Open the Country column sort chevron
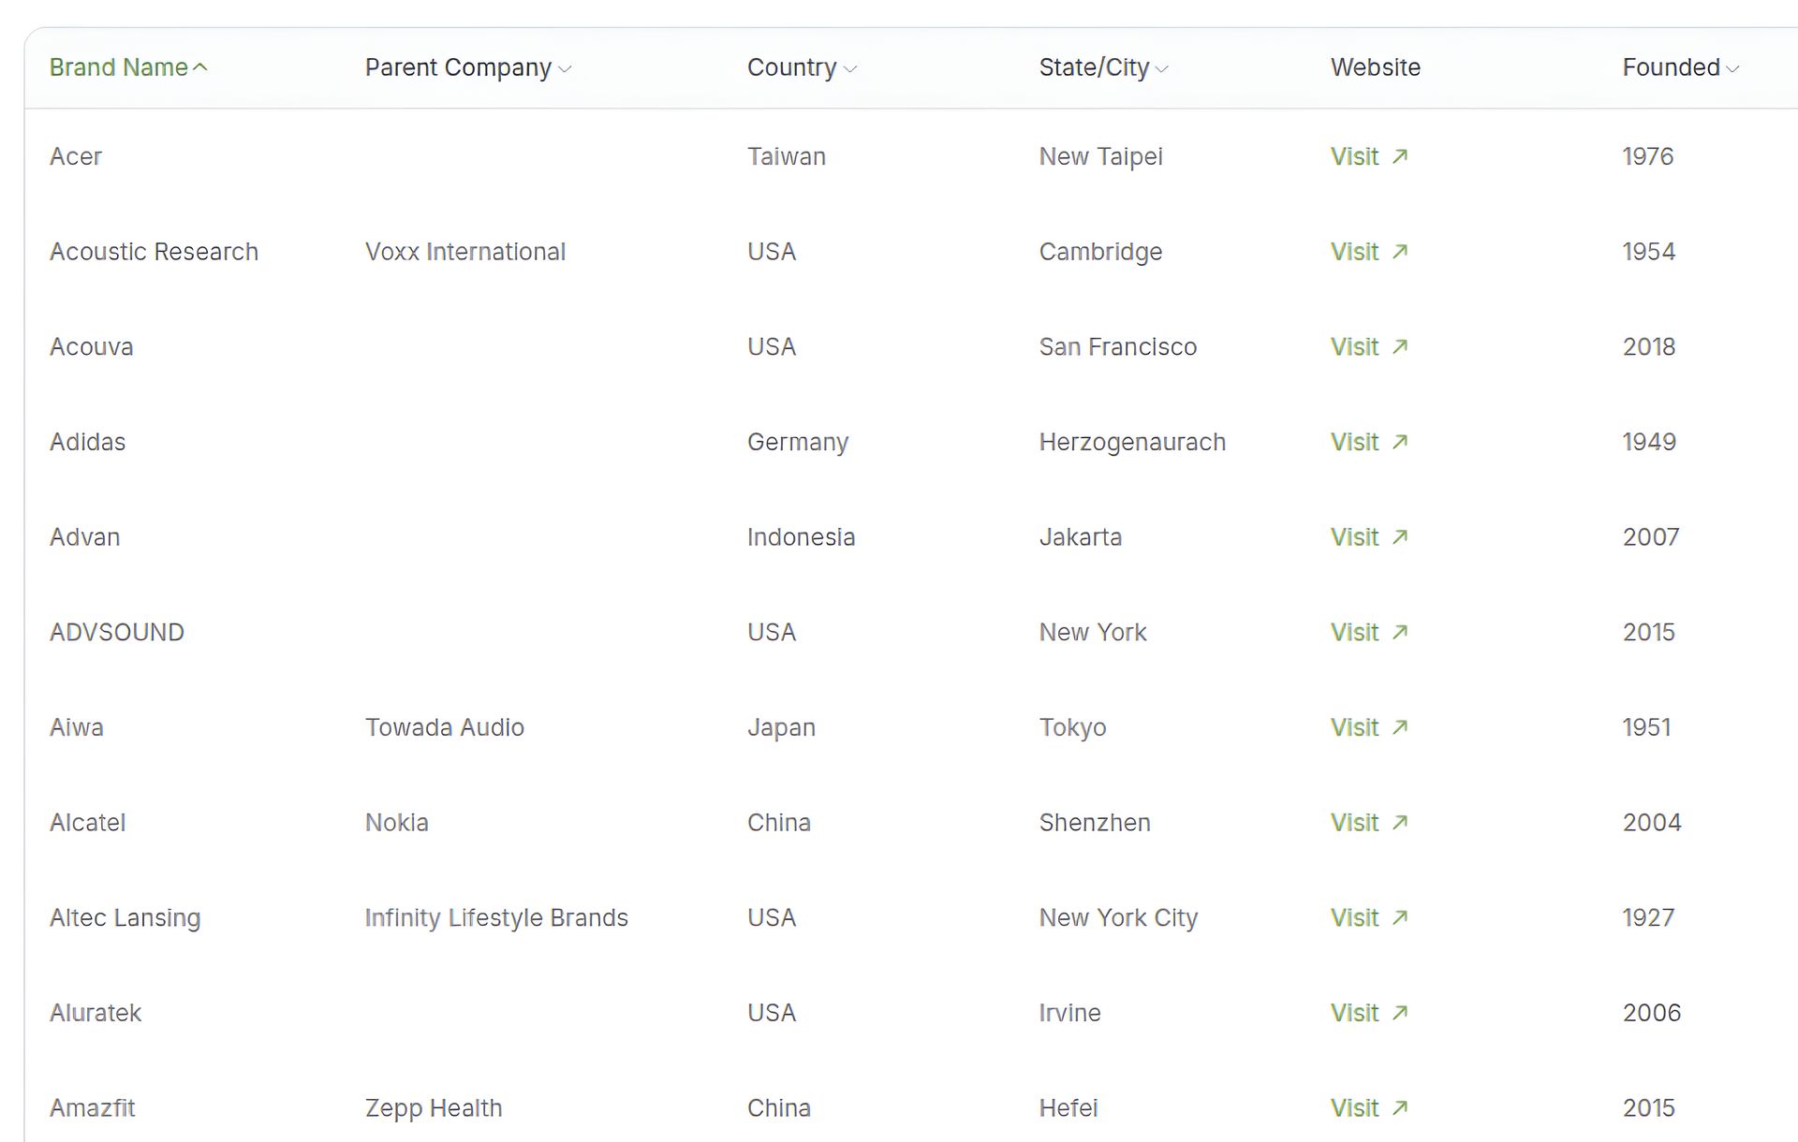1798x1142 pixels. click(x=850, y=69)
